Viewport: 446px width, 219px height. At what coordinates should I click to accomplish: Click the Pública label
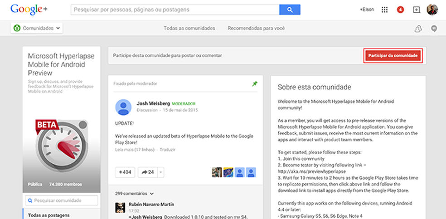pos(35,184)
